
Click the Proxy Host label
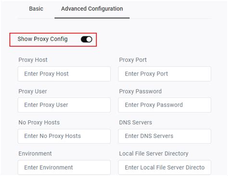click(33, 60)
